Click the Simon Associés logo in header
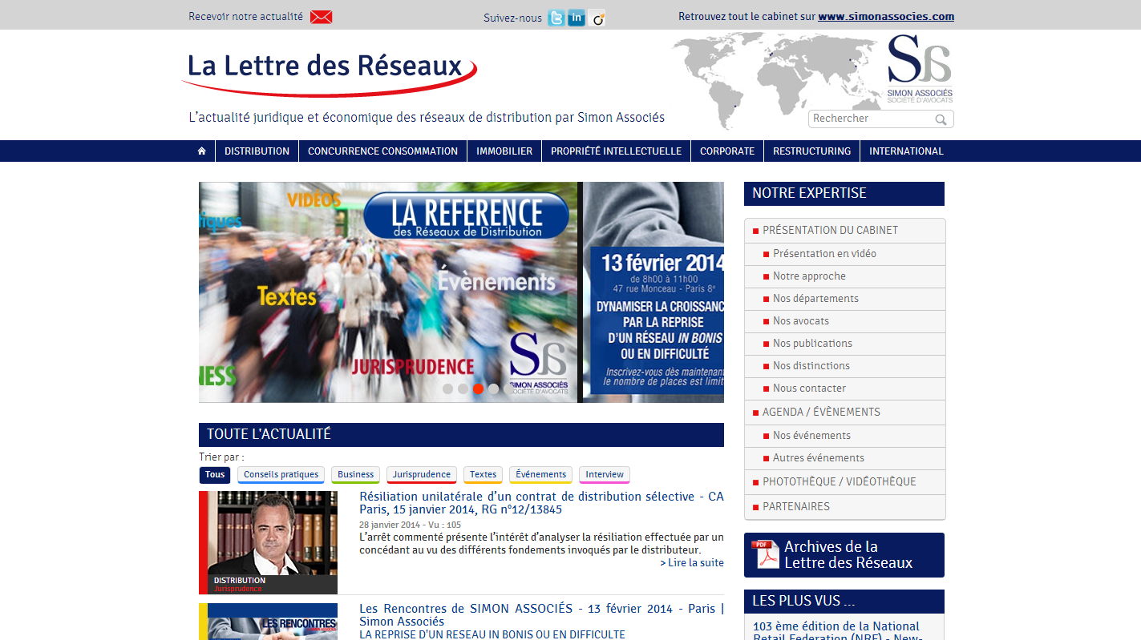1141x640 pixels. (919, 70)
